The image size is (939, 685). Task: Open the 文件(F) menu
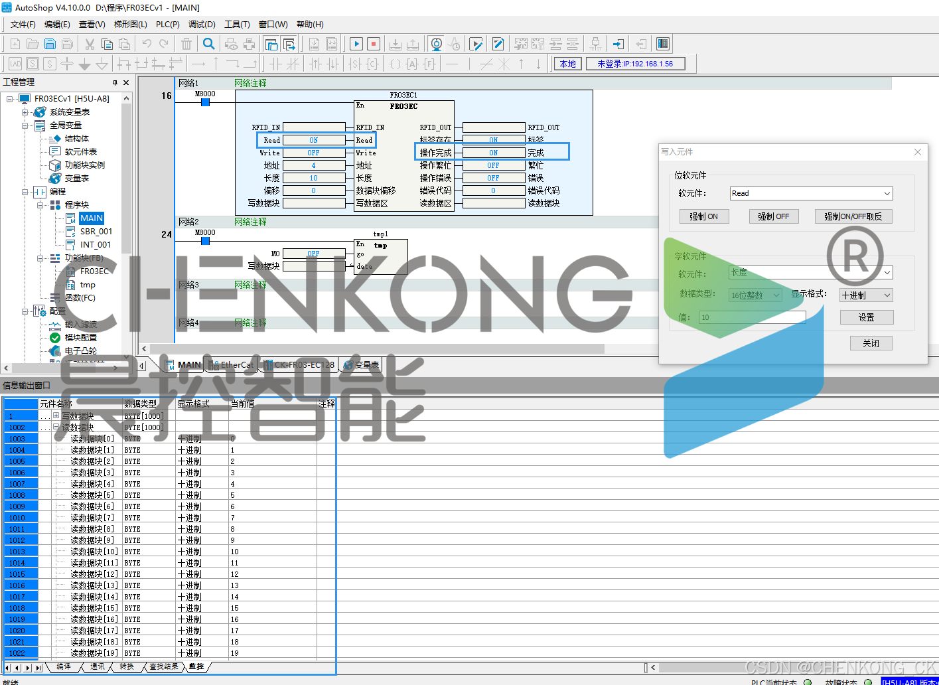coord(23,25)
